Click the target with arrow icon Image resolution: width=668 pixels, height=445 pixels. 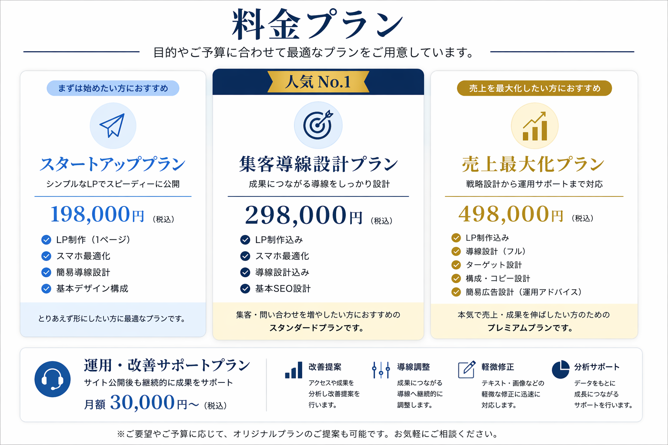pyautogui.click(x=318, y=125)
